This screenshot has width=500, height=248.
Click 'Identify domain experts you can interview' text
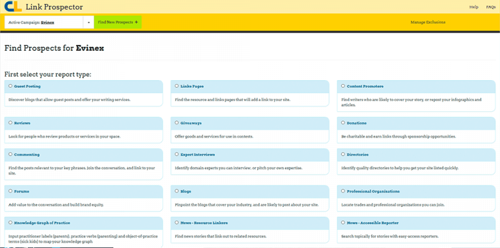pyautogui.click(x=238, y=168)
